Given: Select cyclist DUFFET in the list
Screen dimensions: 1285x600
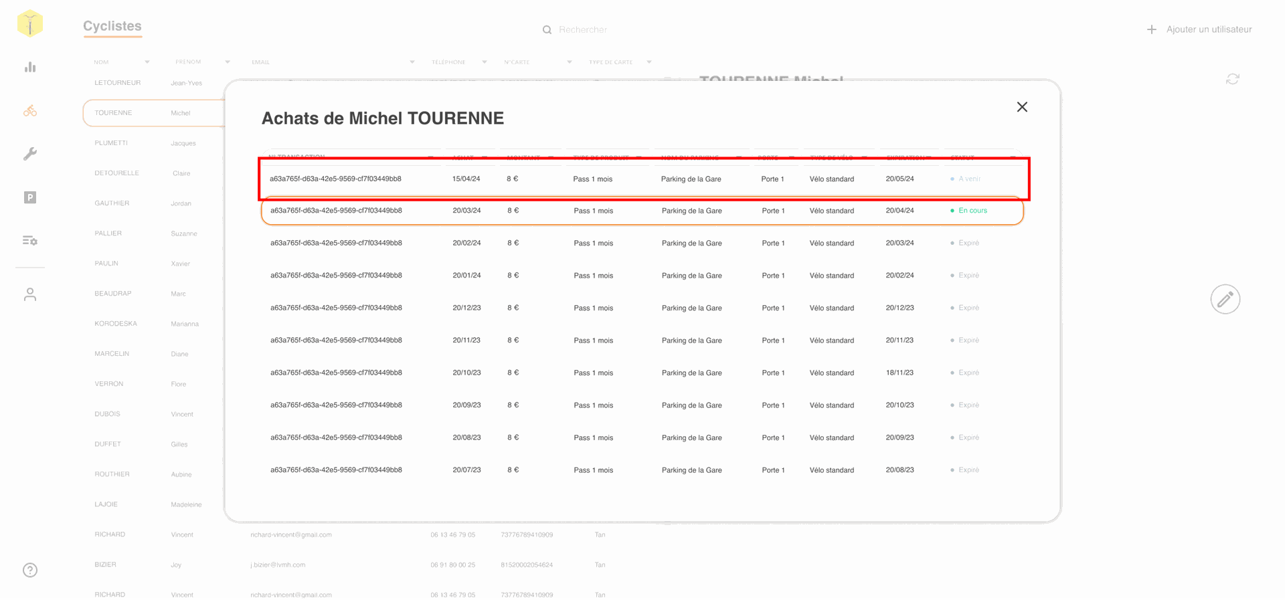Looking at the screenshot, I should tap(108, 444).
